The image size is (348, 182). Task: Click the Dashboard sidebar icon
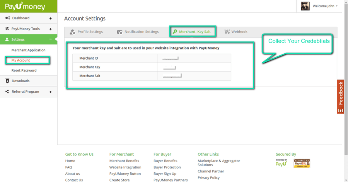(7, 18)
